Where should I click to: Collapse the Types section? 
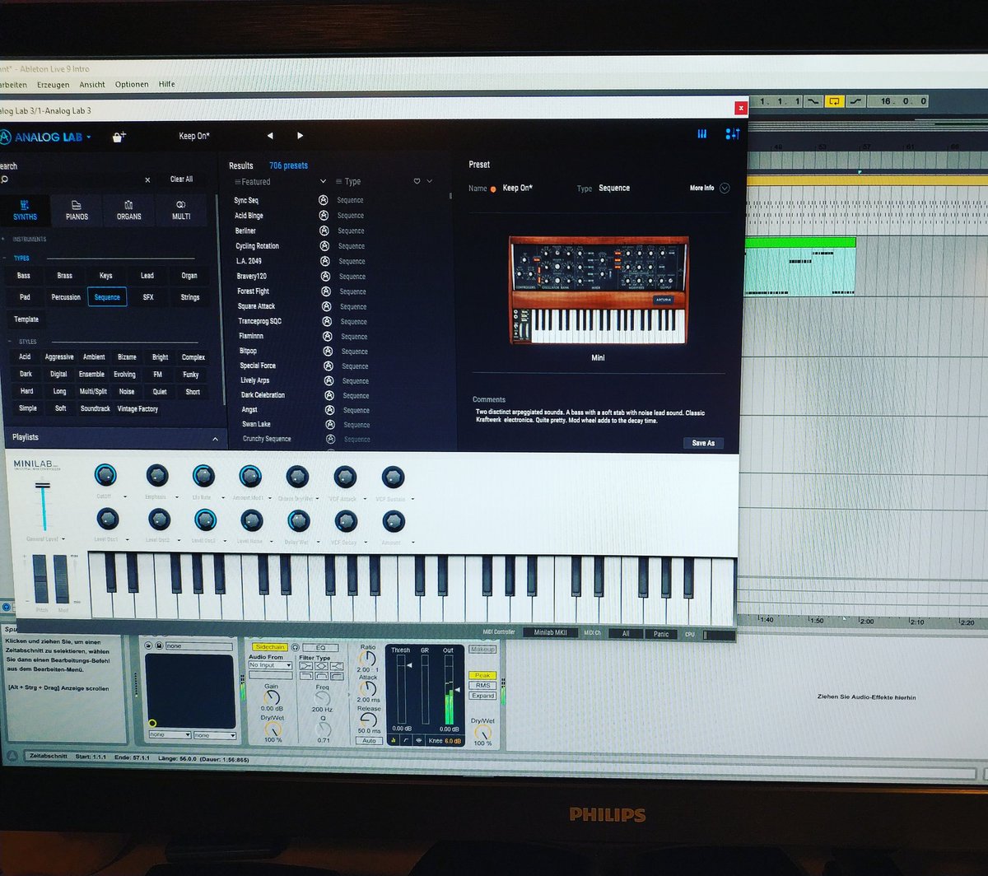point(3,258)
